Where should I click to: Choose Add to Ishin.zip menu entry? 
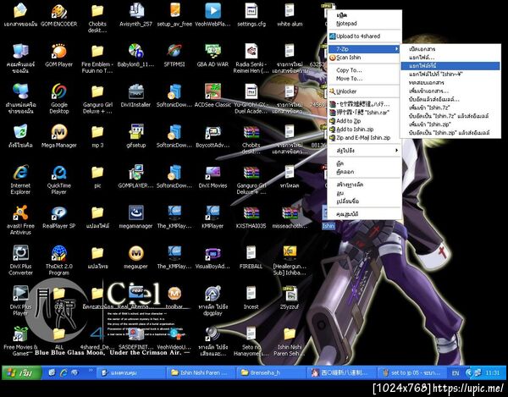pos(364,130)
